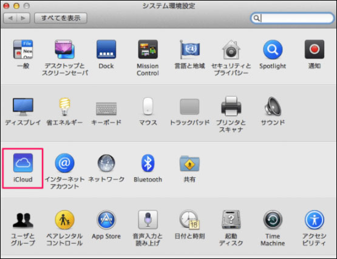Screen dimensions: 337x259
Task: Focus the search field in the toolbar
Action: (292, 18)
